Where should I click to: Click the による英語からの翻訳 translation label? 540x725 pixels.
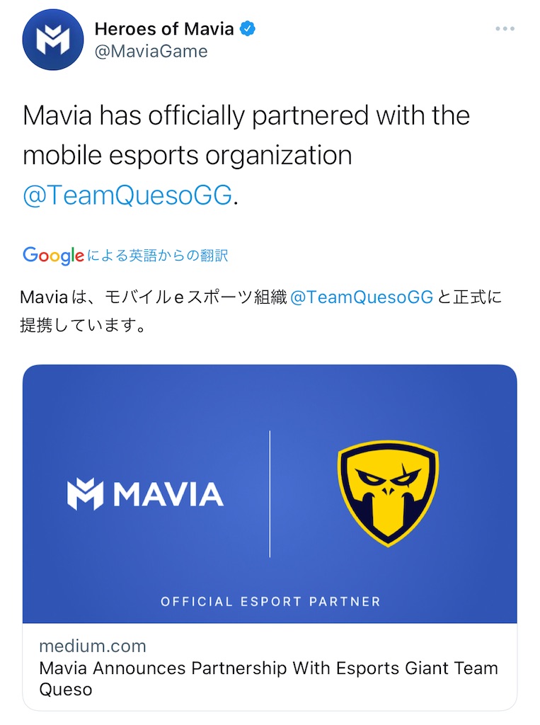(x=158, y=255)
